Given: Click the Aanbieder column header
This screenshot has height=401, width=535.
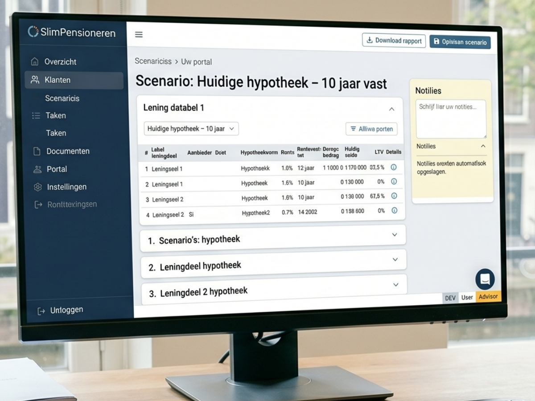Looking at the screenshot, I should click(x=199, y=152).
